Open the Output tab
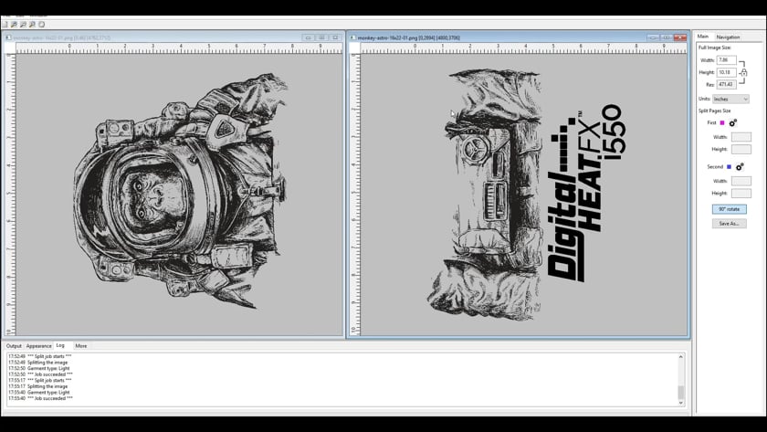 point(14,346)
